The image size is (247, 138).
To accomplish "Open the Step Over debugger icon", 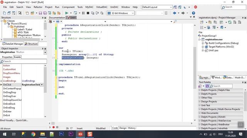I will pos(97,13).
